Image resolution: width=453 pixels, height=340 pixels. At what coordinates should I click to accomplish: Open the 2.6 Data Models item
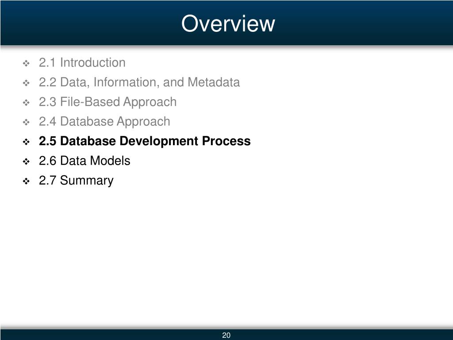coord(84,161)
